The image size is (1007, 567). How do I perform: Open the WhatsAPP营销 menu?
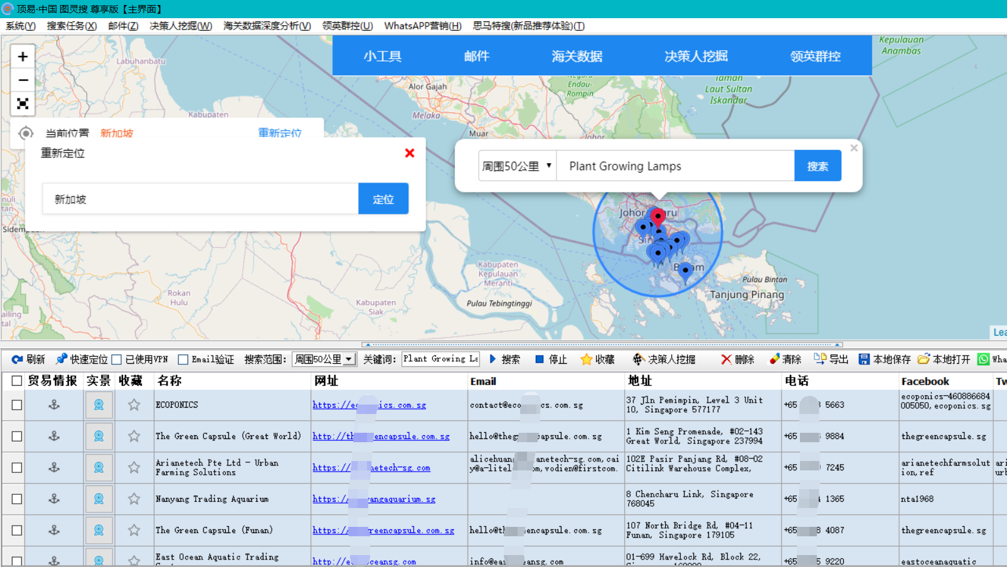pyautogui.click(x=423, y=26)
